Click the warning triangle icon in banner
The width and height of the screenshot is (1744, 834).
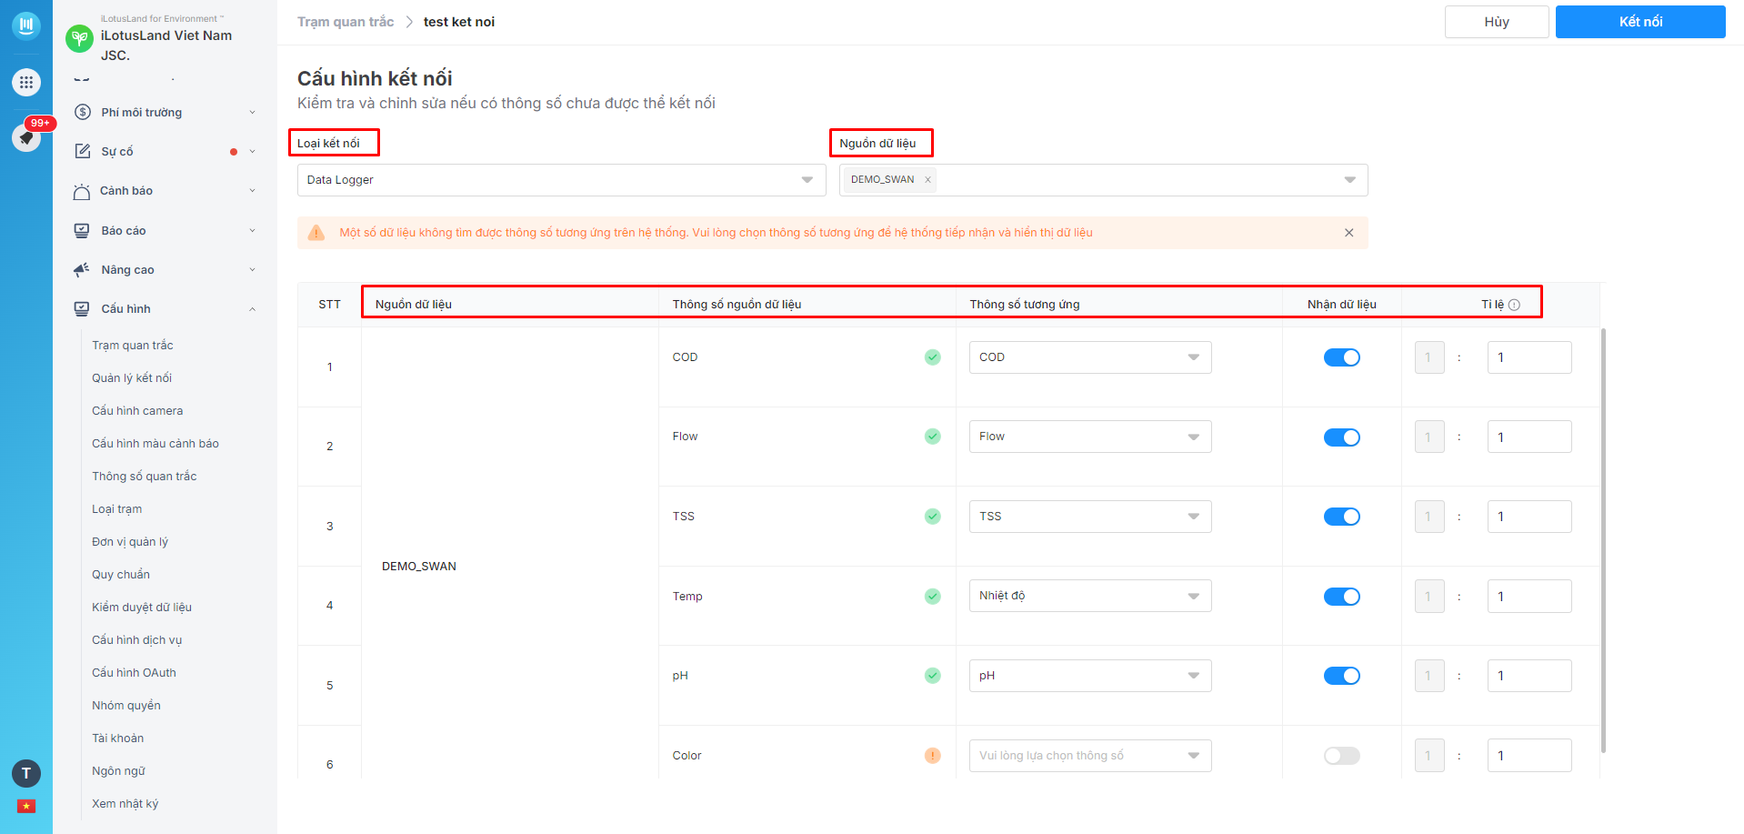(316, 233)
